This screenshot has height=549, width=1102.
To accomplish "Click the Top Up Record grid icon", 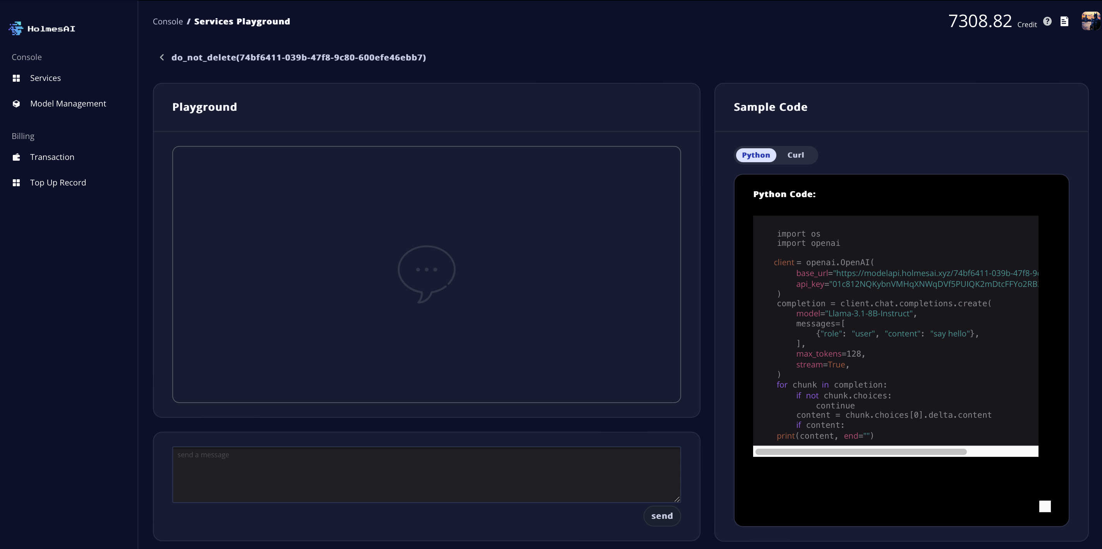I will pyautogui.click(x=16, y=183).
